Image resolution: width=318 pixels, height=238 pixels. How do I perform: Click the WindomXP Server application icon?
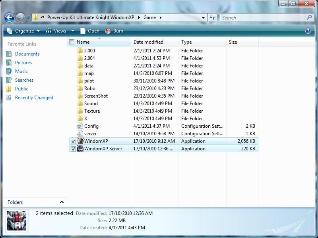click(80, 148)
